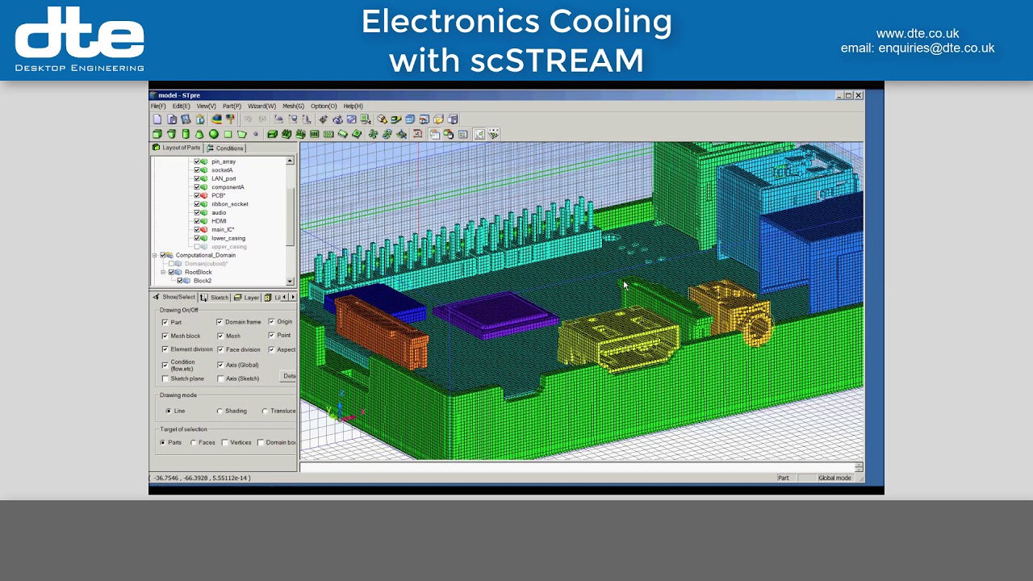Uncheck the pin_array part checkbox
This screenshot has height=581, width=1033.
[x=197, y=161]
